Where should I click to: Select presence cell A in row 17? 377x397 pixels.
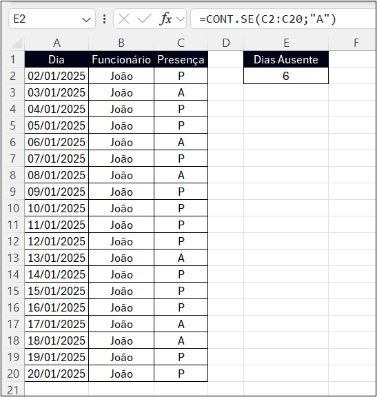(181, 324)
